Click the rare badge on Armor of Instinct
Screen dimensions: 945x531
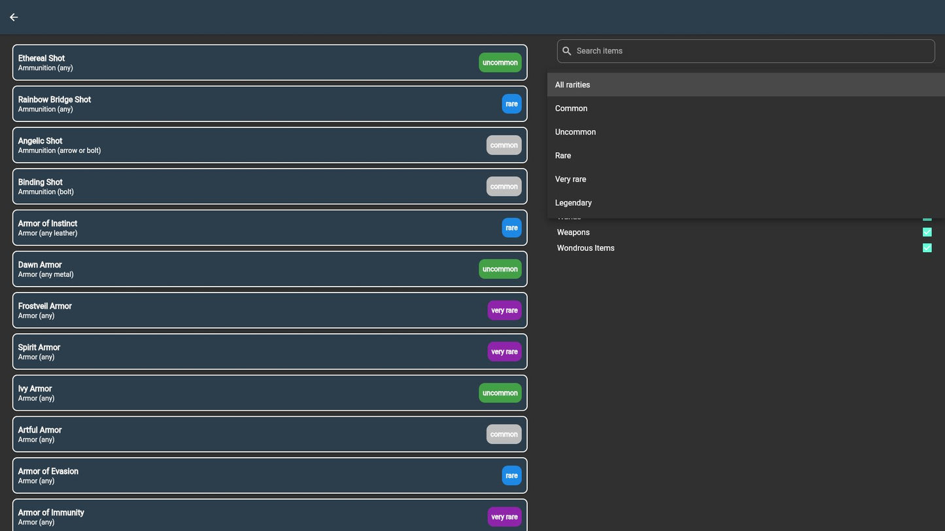point(511,228)
